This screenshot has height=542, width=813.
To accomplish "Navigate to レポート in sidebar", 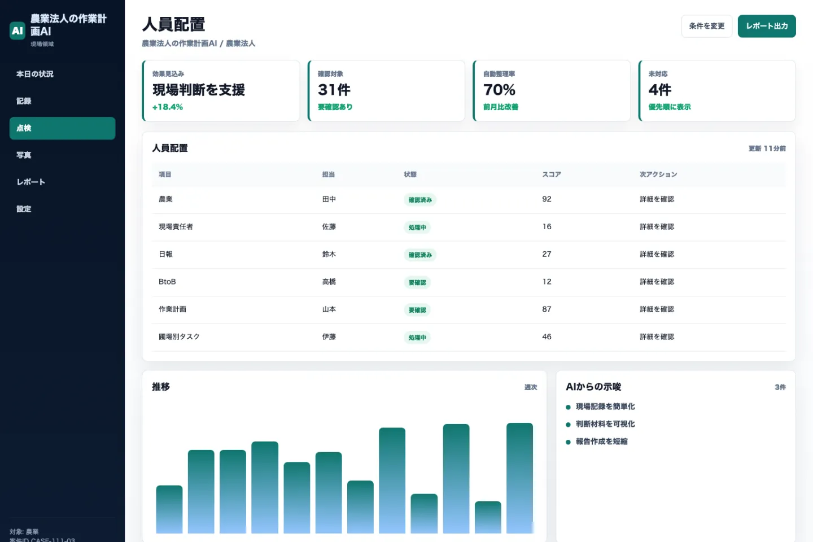I will pyautogui.click(x=62, y=182).
